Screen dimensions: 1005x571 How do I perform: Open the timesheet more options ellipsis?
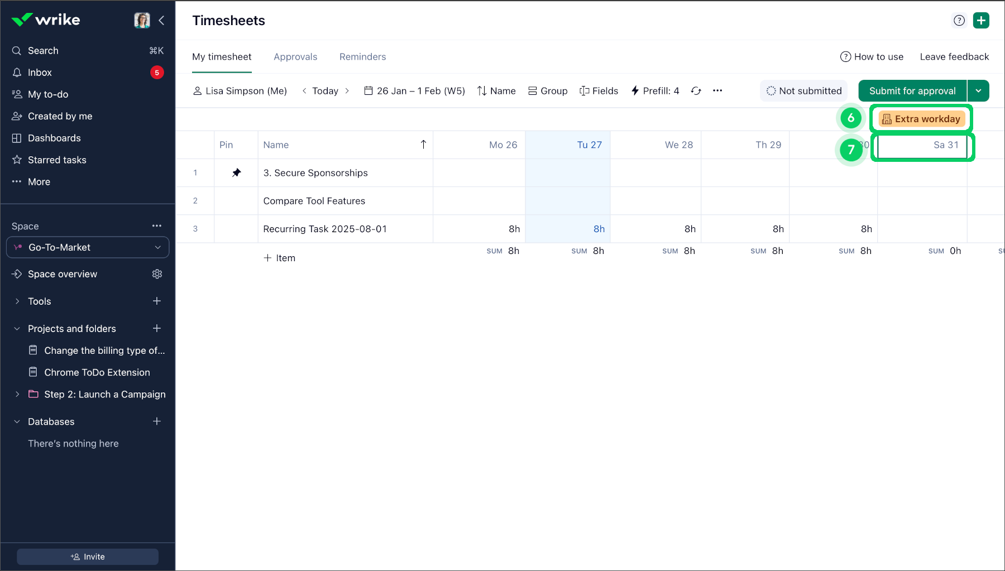pos(717,91)
